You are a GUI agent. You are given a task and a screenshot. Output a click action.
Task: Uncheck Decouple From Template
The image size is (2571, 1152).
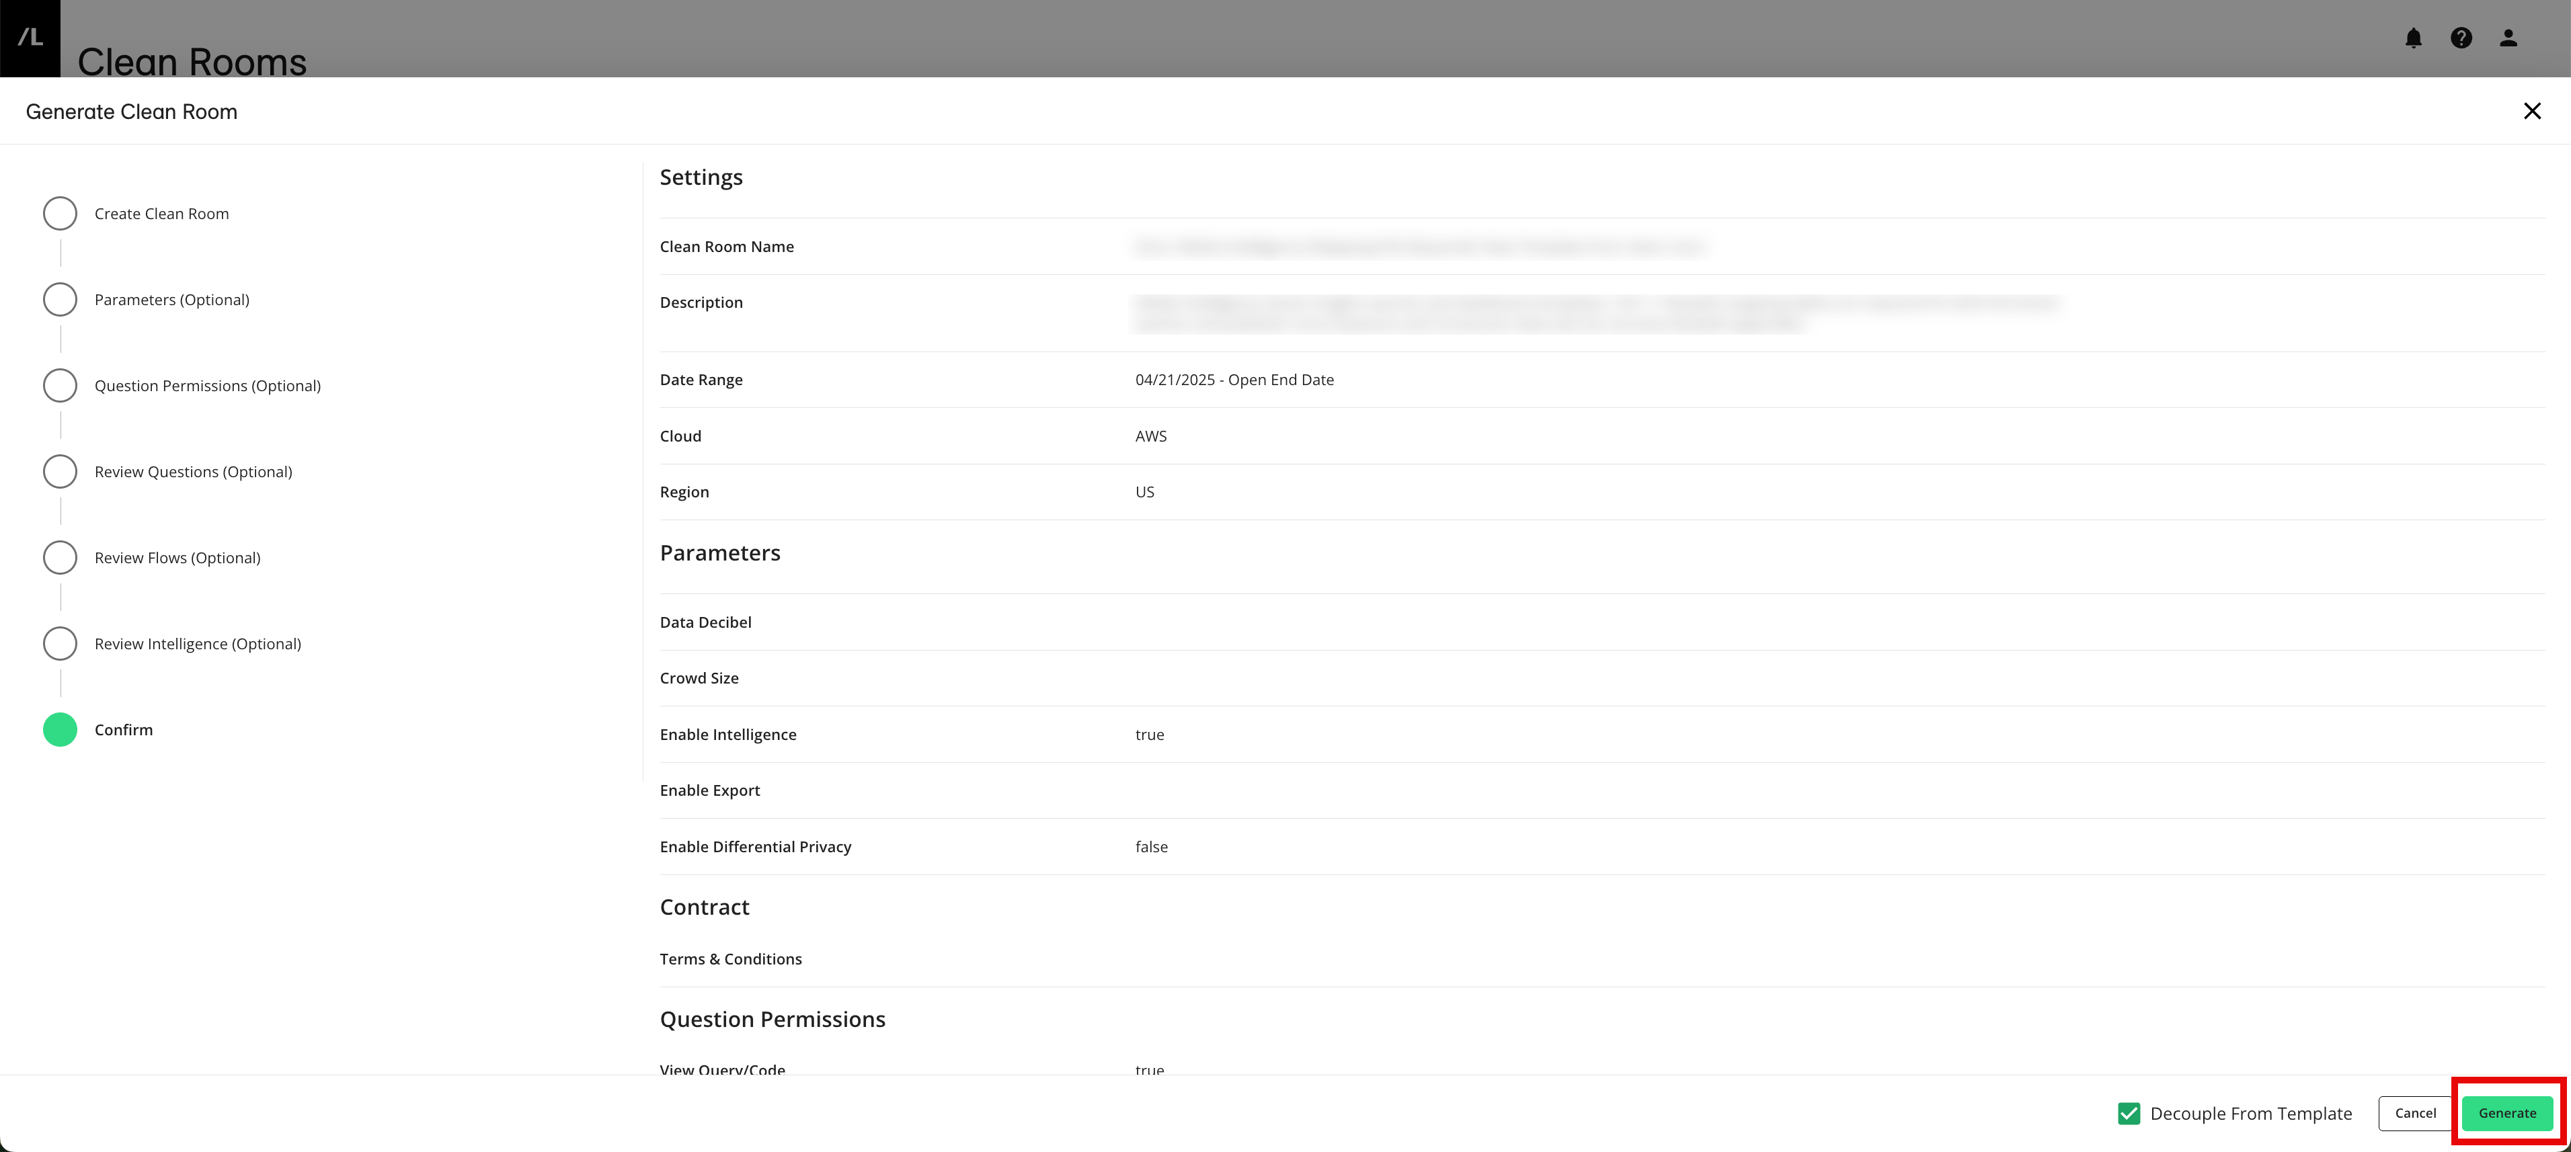(x=2130, y=1113)
